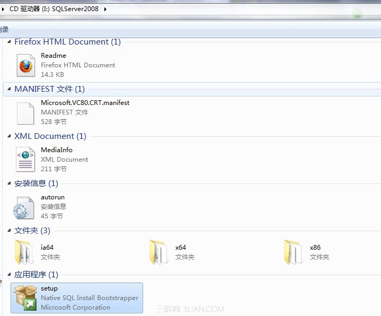Click the Readme file name

[x=54, y=56]
